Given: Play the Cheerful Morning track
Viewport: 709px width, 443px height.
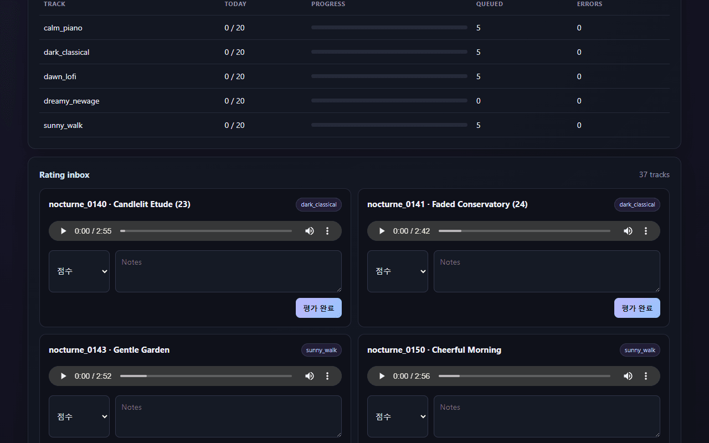Looking at the screenshot, I should [x=382, y=376].
